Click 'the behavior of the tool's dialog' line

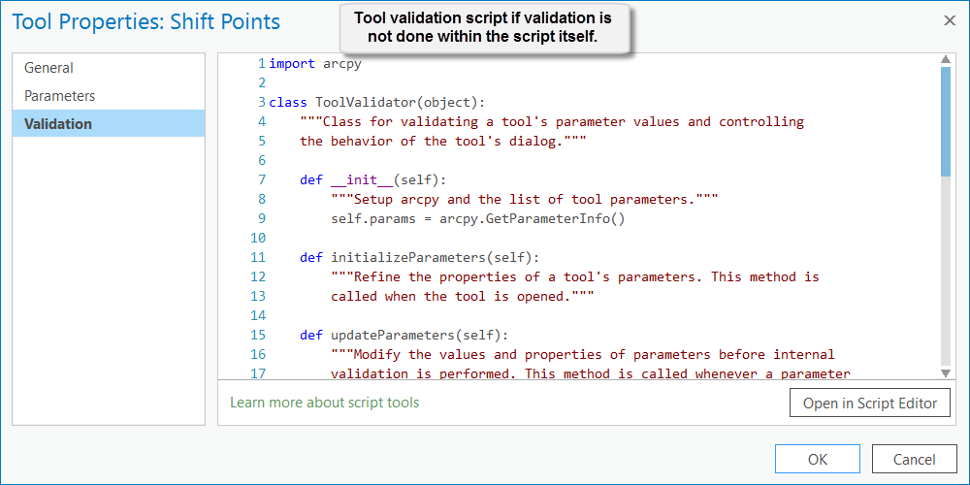(443, 141)
